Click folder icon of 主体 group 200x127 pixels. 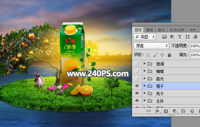(x=150, y=101)
